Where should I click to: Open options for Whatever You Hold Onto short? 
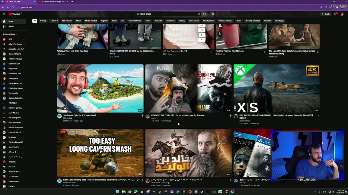point(106,52)
